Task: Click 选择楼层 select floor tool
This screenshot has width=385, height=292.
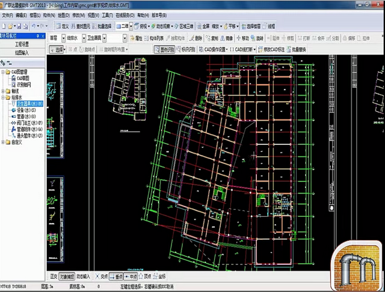Action: point(251,26)
